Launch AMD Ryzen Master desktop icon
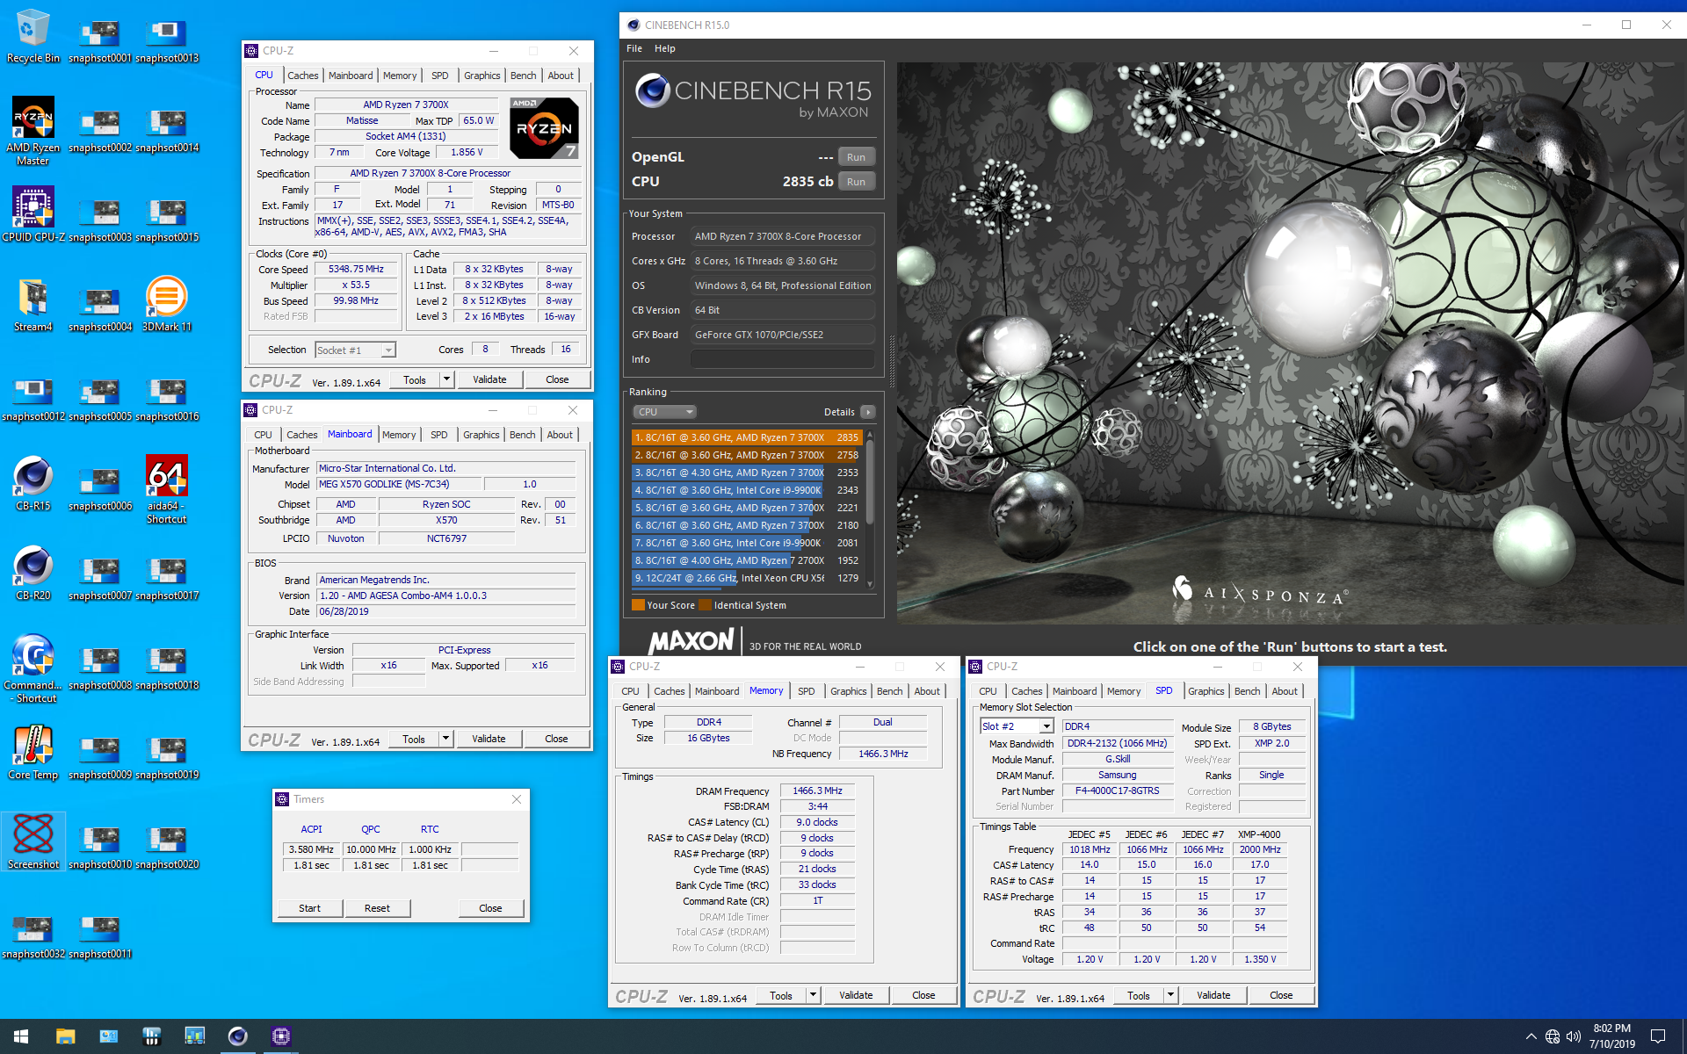 [x=33, y=130]
